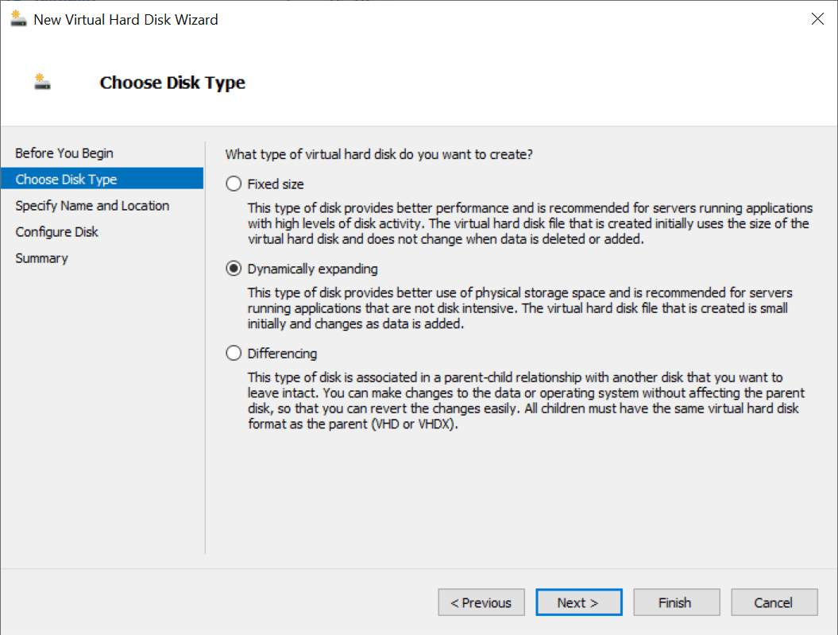Select the Differencing disk radio button
The height and width of the screenshot is (635, 838).
tap(234, 353)
